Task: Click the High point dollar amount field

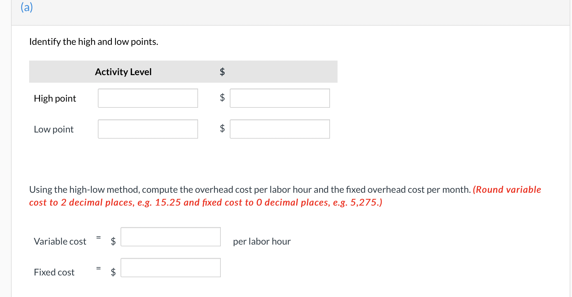Action: (x=280, y=98)
